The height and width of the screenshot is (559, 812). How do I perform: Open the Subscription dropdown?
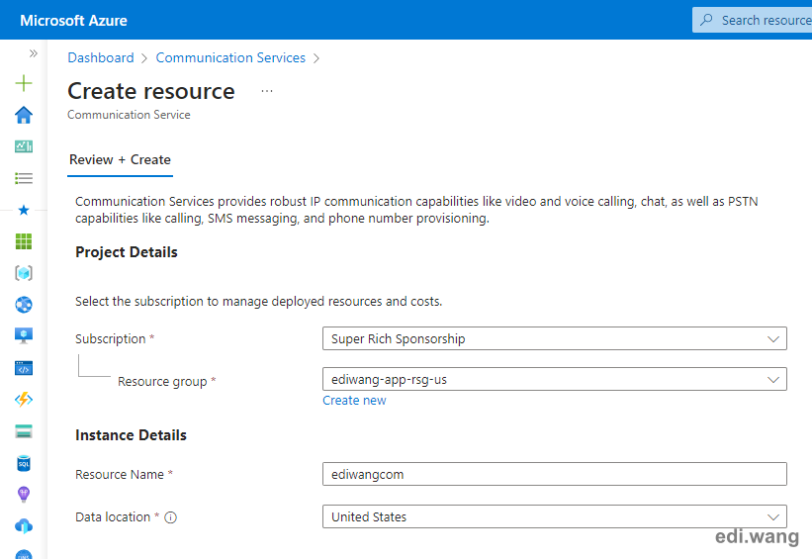coord(555,338)
